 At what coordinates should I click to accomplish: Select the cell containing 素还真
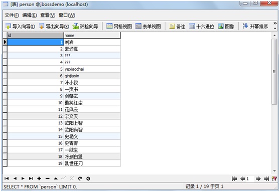[x=92, y=49]
